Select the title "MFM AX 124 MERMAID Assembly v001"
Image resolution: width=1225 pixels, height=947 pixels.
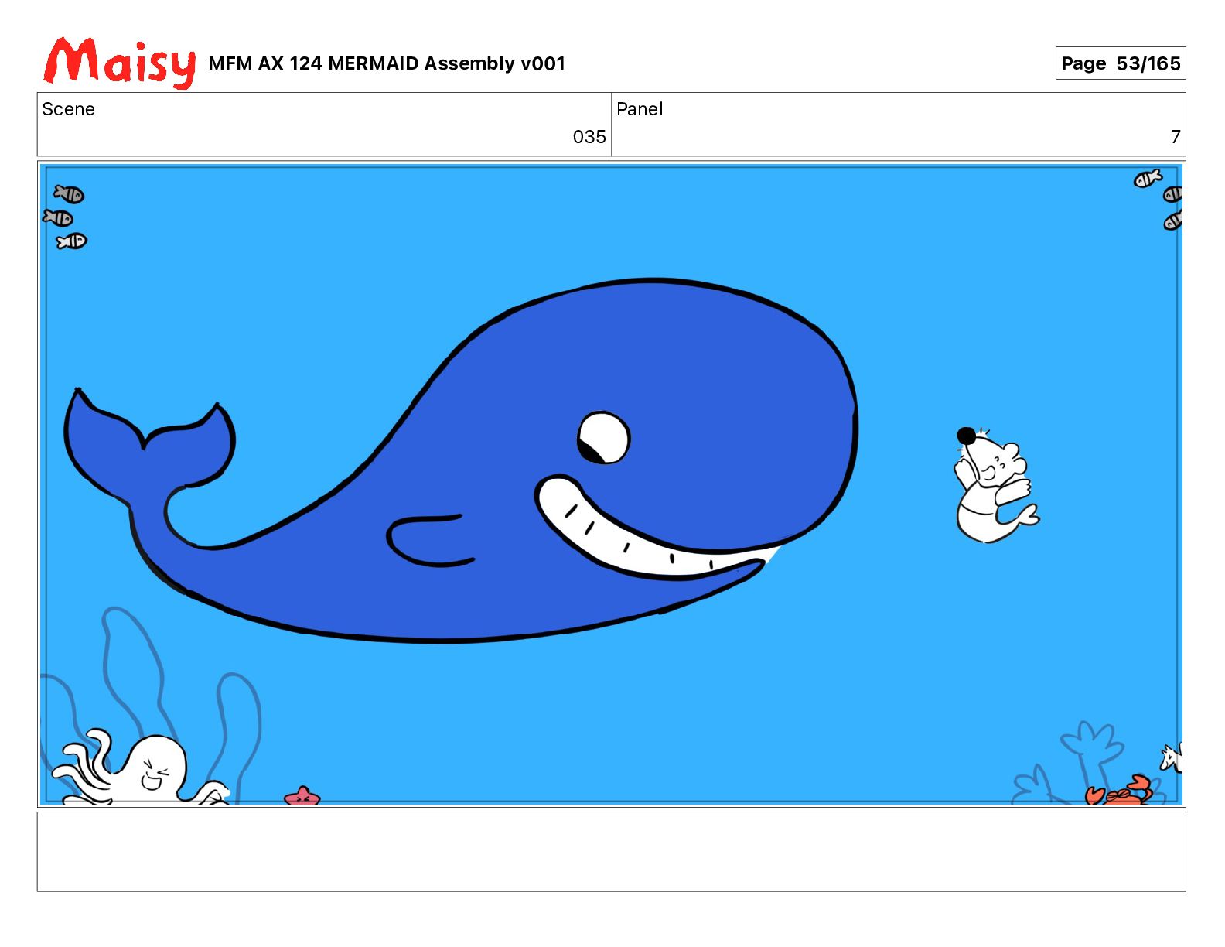click(x=387, y=63)
